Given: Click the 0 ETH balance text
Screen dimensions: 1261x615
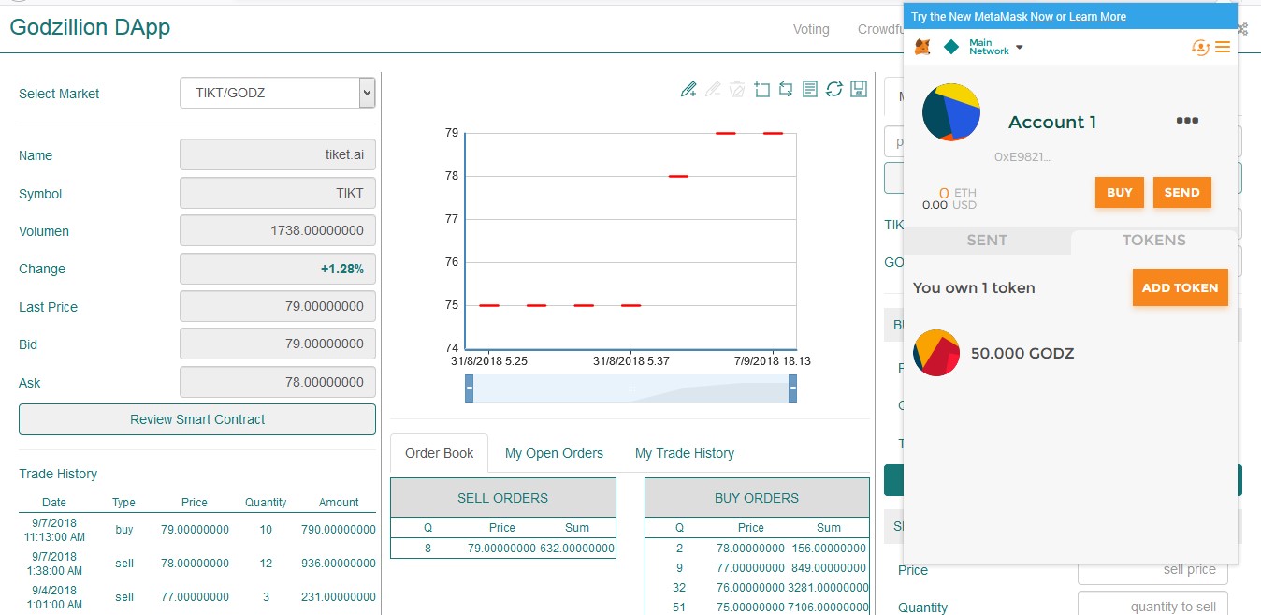Looking at the screenshot, I should 957,193.
